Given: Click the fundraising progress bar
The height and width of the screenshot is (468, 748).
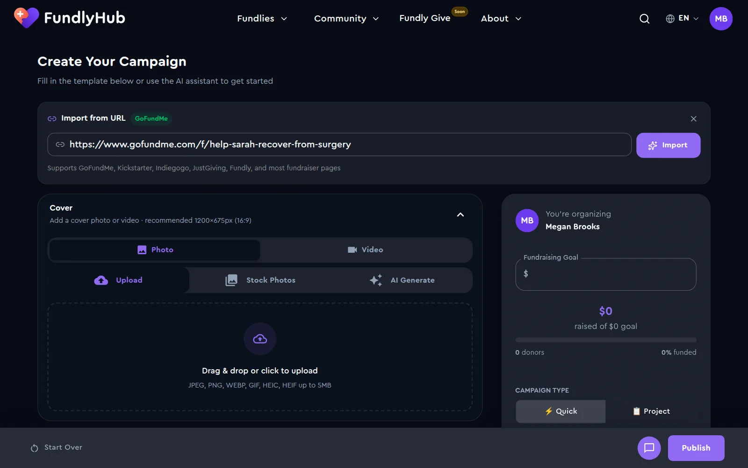Looking at the screenshot, I should [x=605, y=340].
